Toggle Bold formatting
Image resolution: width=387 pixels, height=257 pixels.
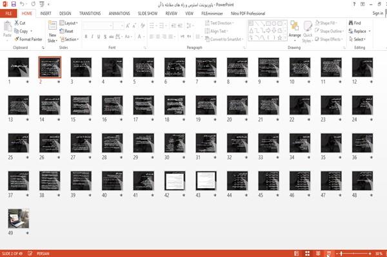coord(86,37)
